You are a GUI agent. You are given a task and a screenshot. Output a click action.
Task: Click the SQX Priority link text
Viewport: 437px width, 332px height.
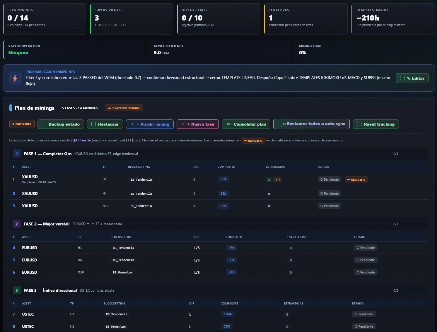81,140
